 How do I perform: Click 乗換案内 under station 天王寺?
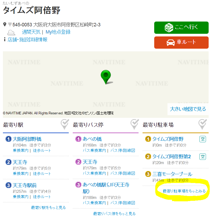tap(20, 173)
